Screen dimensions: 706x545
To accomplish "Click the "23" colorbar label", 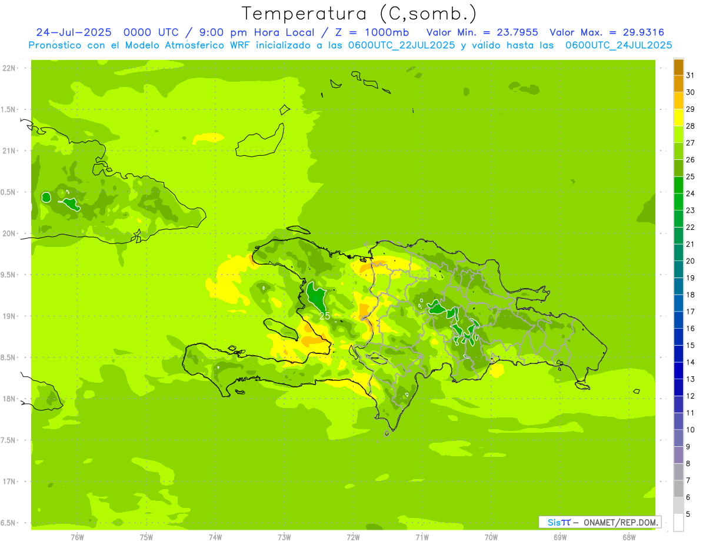I will tap(690, 210).
